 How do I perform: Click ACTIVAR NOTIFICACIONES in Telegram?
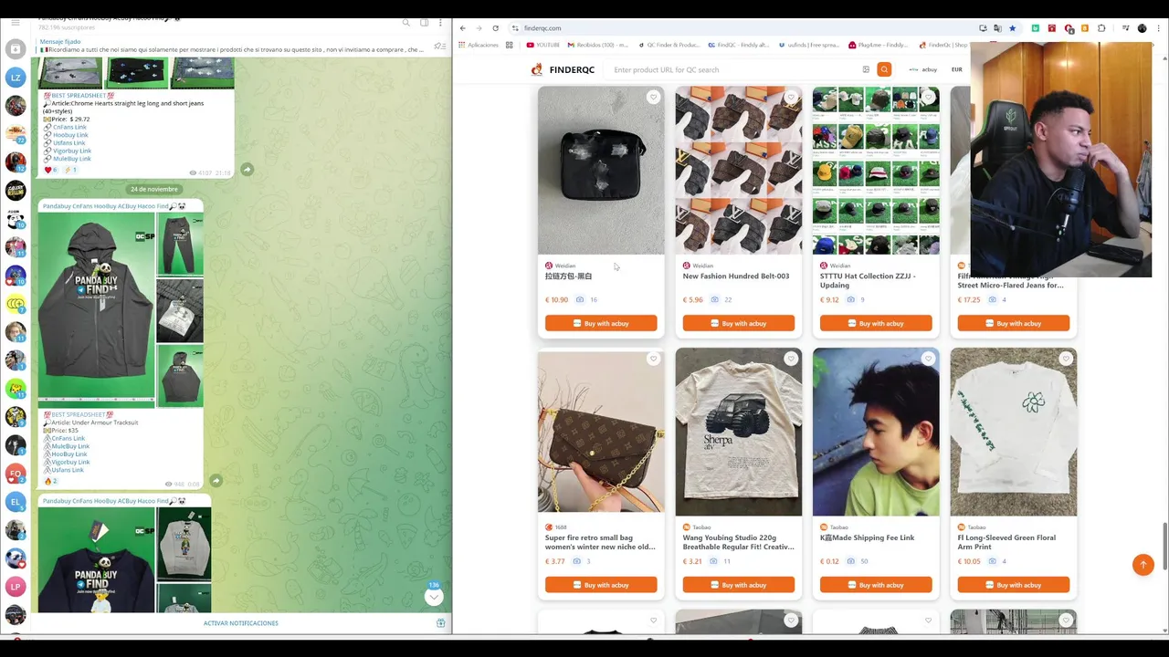pyautogui.click(x=241, y=623)
